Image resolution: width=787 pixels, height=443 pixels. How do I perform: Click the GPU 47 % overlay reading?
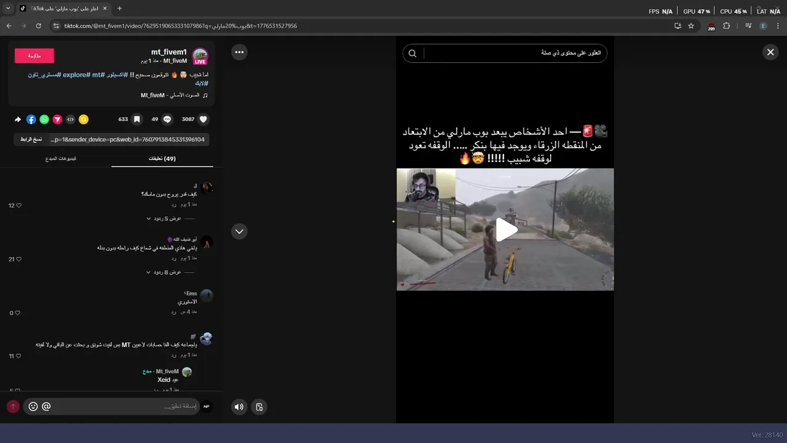coord(696,11)
